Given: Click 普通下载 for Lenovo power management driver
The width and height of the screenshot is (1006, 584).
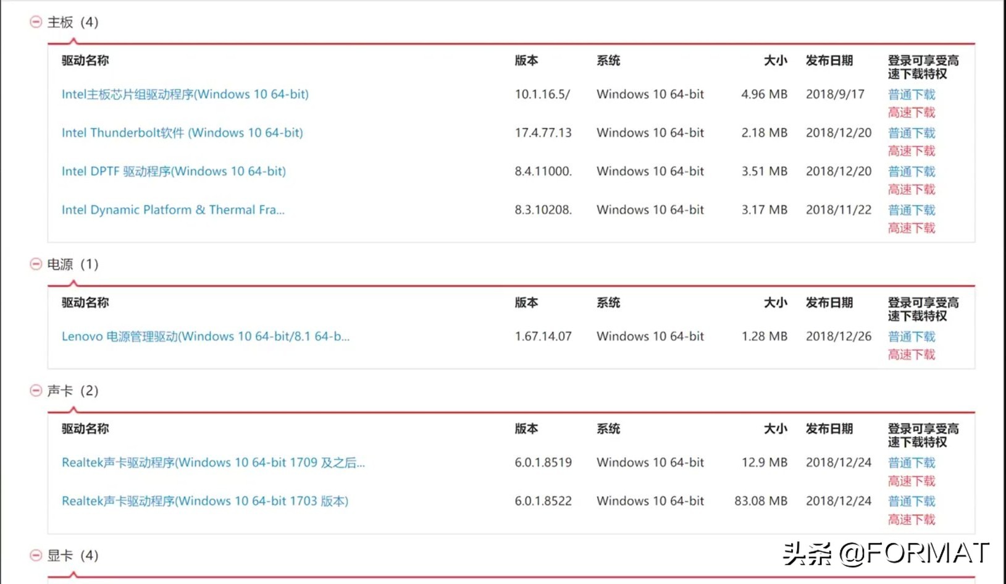Looking at the screenshot, I should coord(912,337).
